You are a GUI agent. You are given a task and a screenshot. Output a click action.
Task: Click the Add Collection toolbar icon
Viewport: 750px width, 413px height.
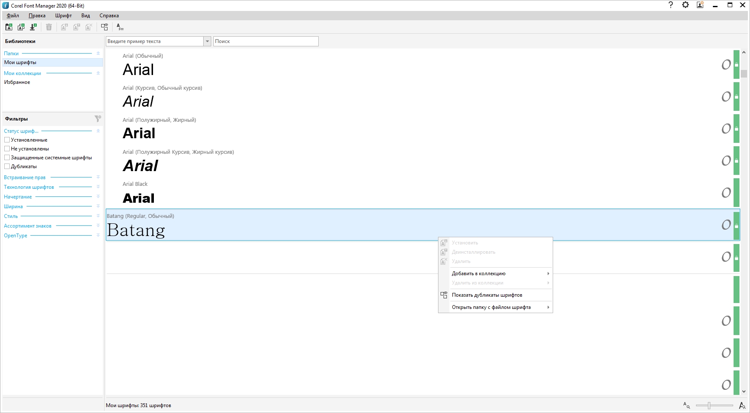(x=21, y=27)
